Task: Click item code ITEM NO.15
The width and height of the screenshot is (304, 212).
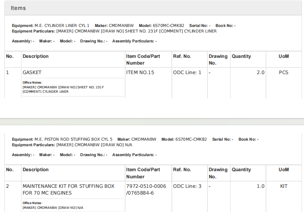Action: (x=140, y=73)
